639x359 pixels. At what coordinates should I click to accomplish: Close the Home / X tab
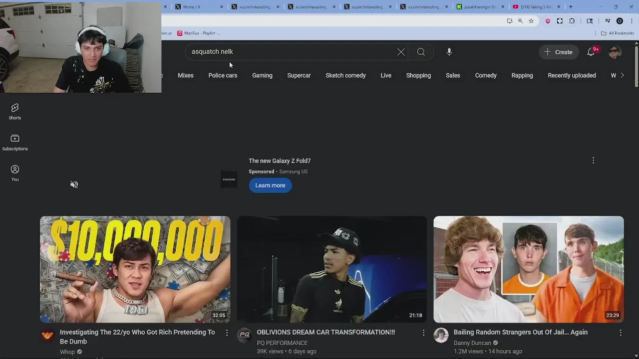coord(222,7)
